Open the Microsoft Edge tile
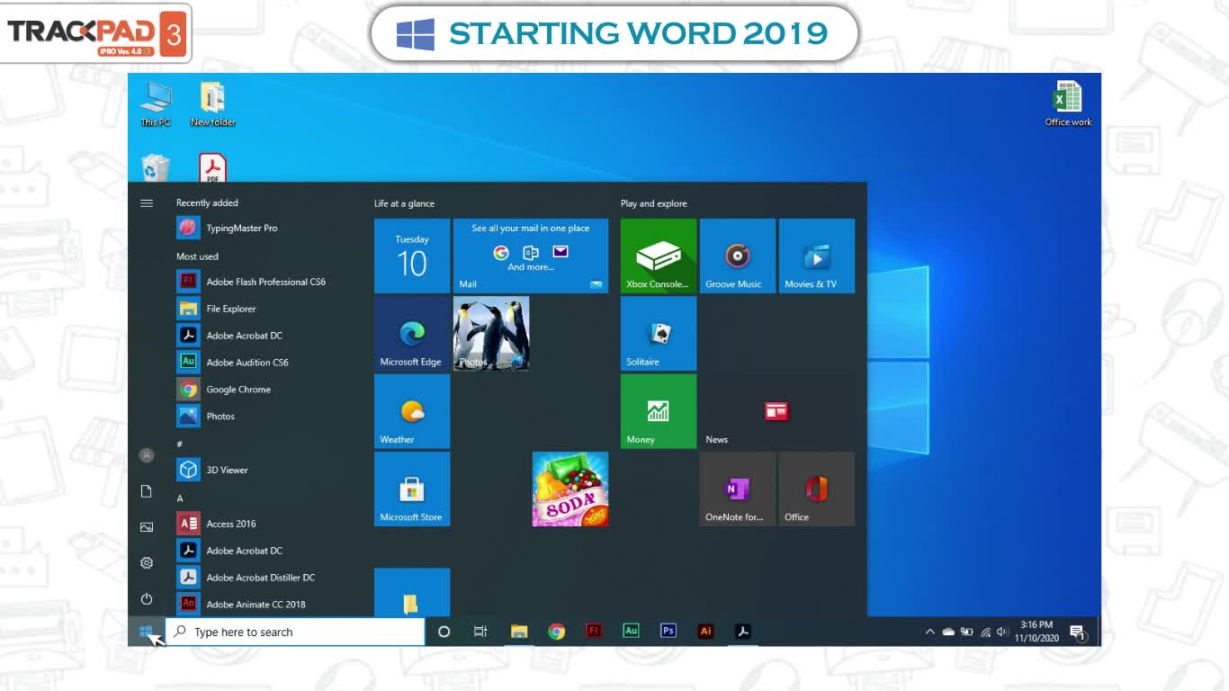Screen dimensions: 1229x691 [412, 334]
